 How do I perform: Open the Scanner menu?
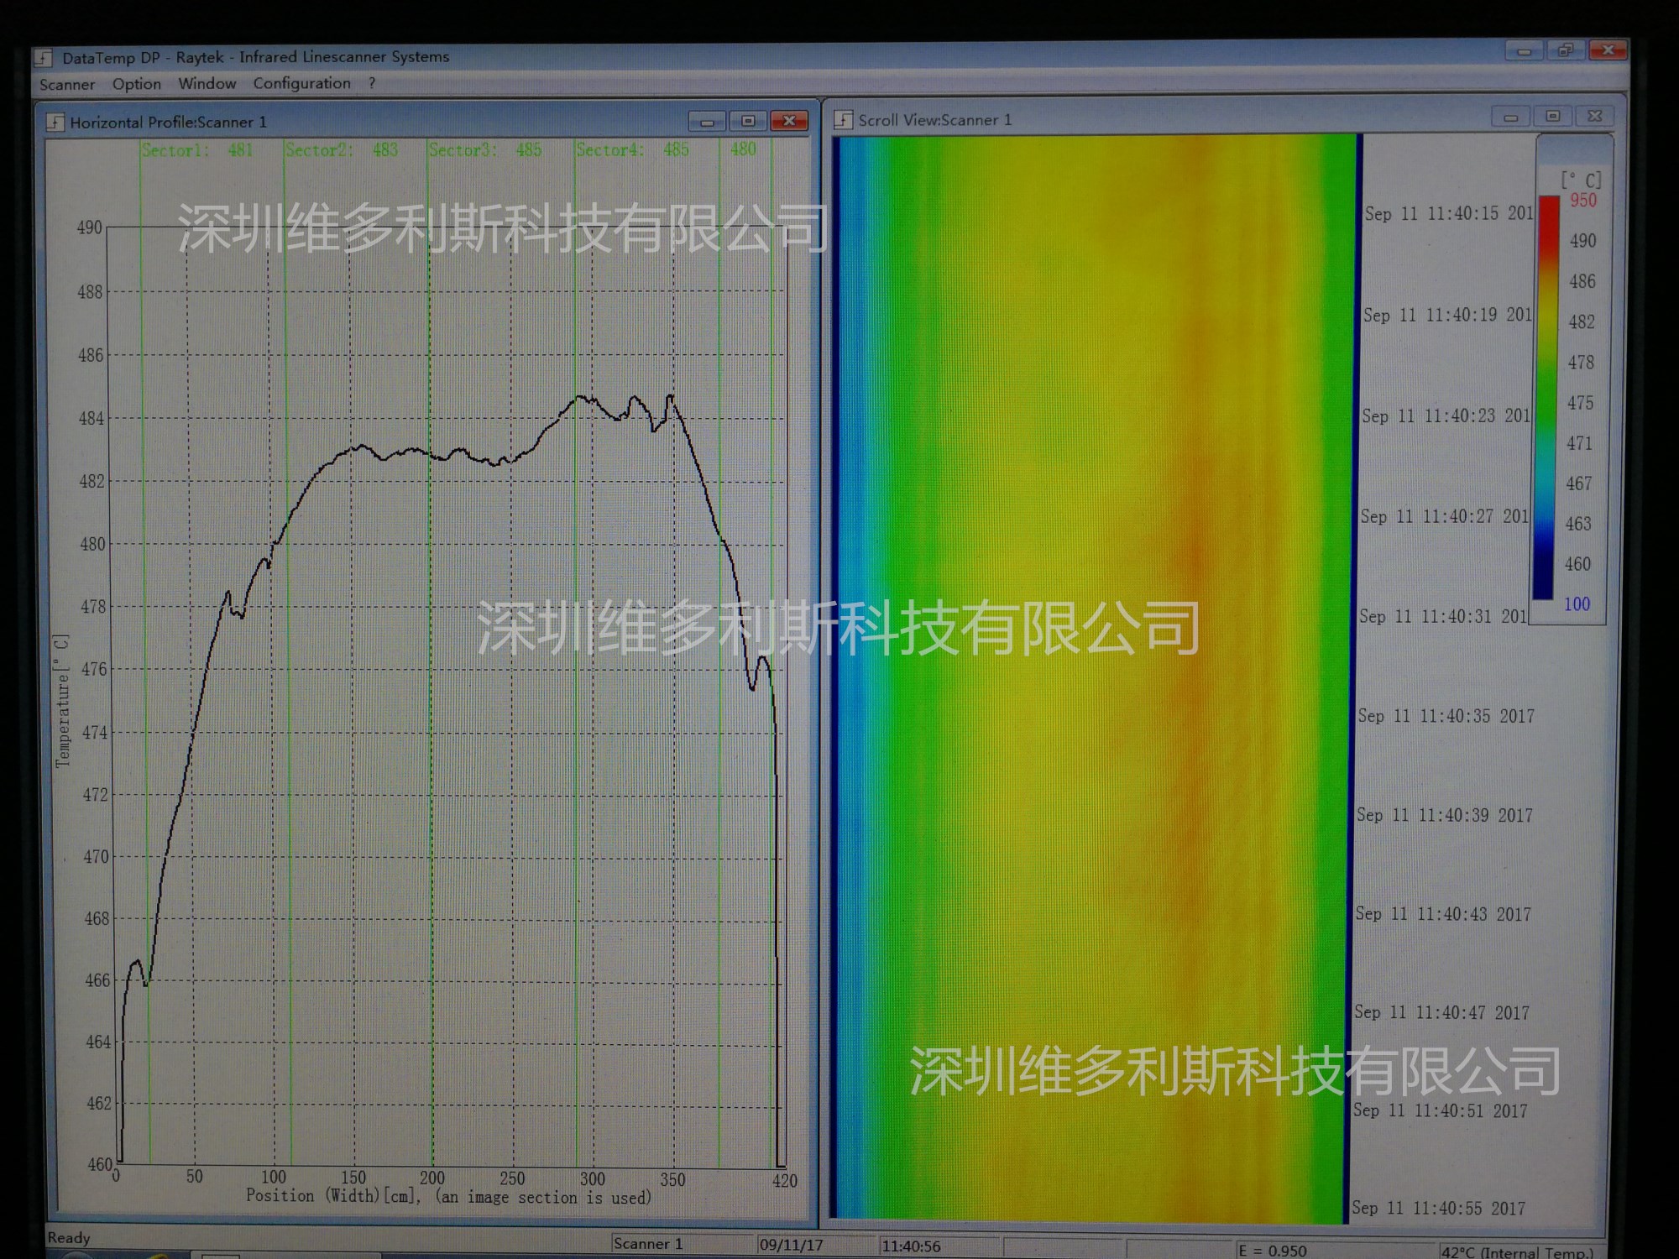(x=67, y=85)
